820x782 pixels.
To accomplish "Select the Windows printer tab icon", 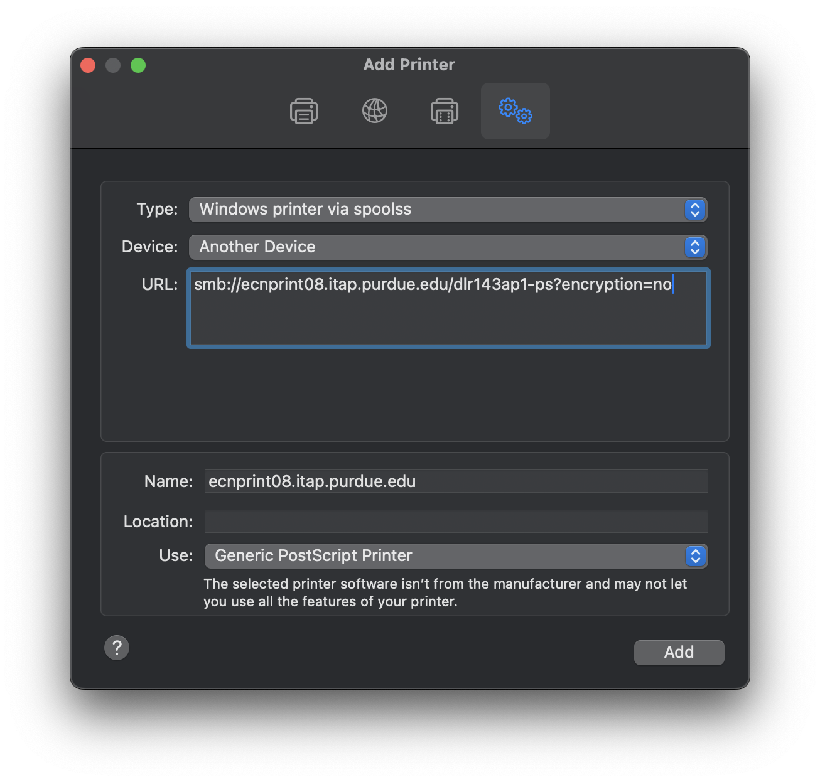I will pos(445,111).
